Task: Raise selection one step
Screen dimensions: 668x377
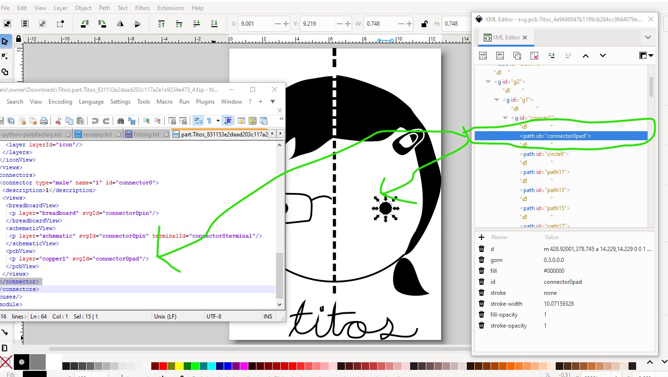Action: 179,23
